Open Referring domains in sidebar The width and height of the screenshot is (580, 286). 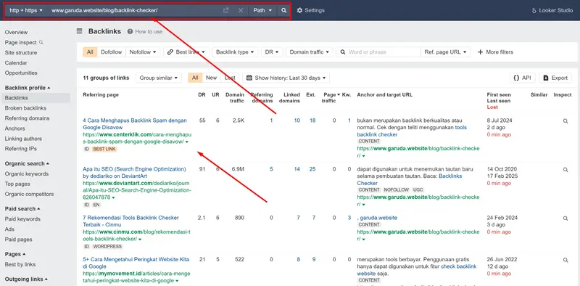[x=27, y=118]
